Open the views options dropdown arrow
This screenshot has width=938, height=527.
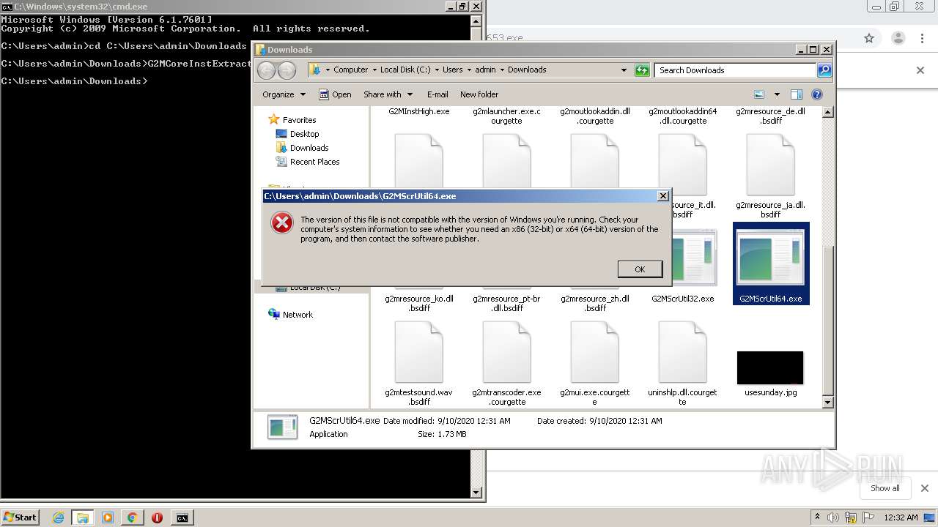777,94
